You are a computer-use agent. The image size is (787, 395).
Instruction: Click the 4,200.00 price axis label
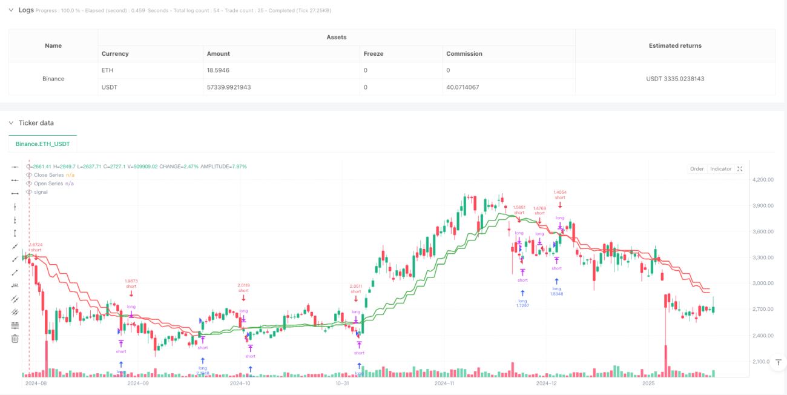click(764, 180)
